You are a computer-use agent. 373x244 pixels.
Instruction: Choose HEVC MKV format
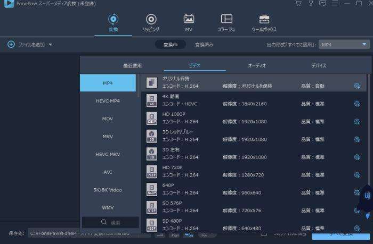108,154
